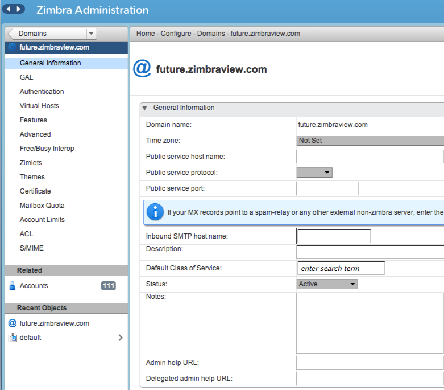Open the Public service protocol dropdown

314,173
